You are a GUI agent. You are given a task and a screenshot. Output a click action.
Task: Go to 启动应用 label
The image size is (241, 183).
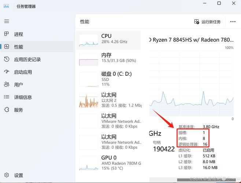coord(23,72)
